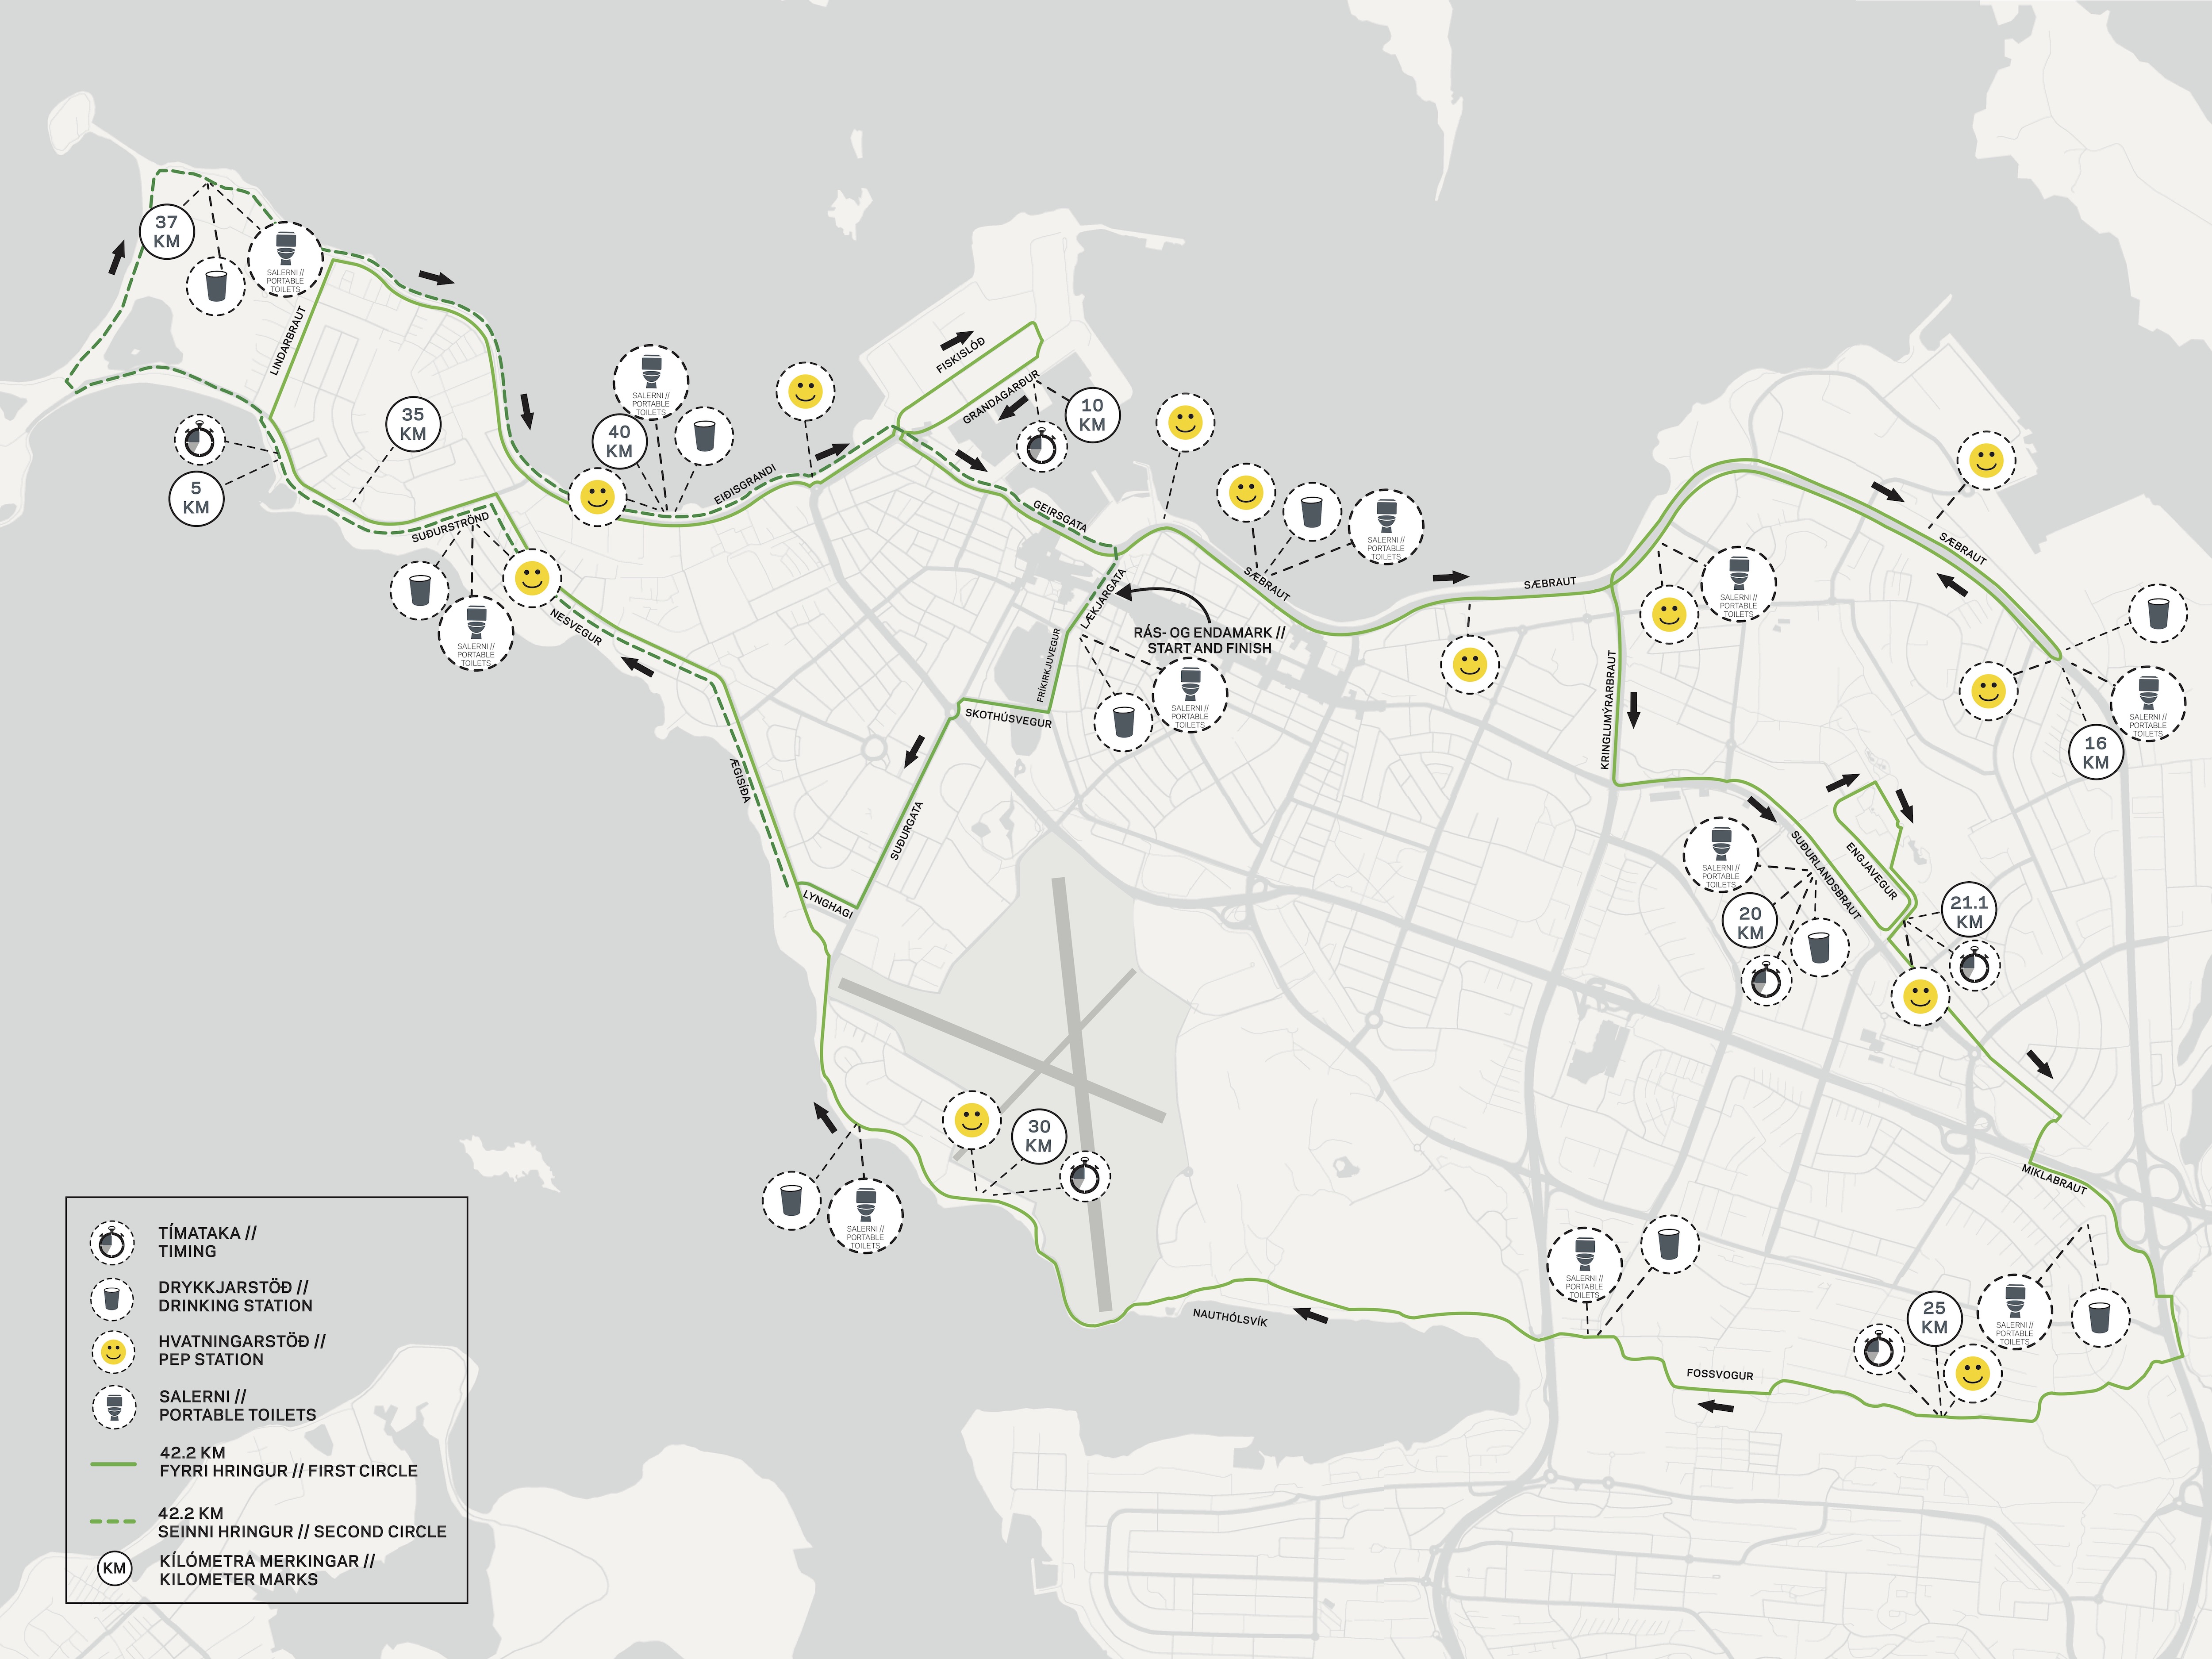Click the 30 KM marker by the airport

tap(1039, 1136)
